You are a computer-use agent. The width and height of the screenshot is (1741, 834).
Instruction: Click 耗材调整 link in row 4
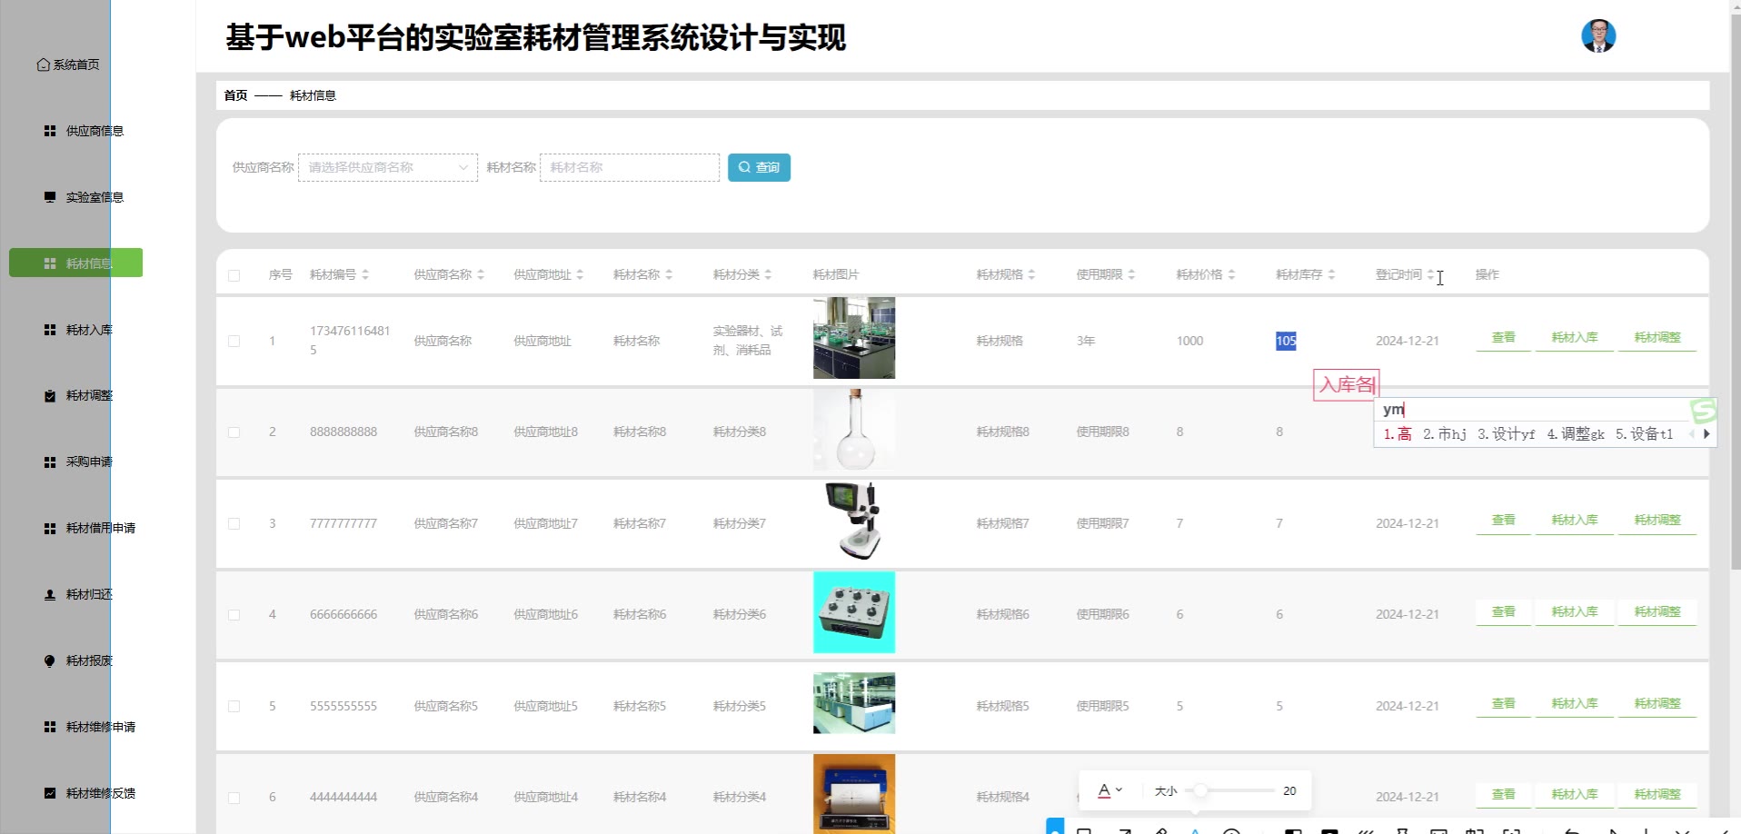(x=1656, y=612)
